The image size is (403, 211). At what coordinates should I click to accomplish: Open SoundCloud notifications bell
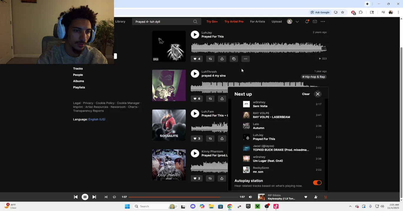[x=307, y=21]
